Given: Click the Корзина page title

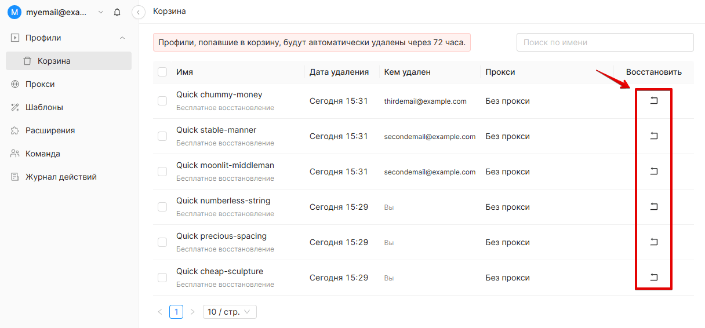Looking at the screenshot, I should (x=169, y=11).
